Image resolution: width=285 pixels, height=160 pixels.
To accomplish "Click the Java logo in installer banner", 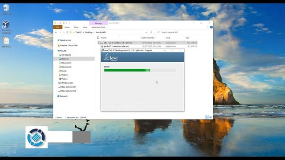I will 111,57.
